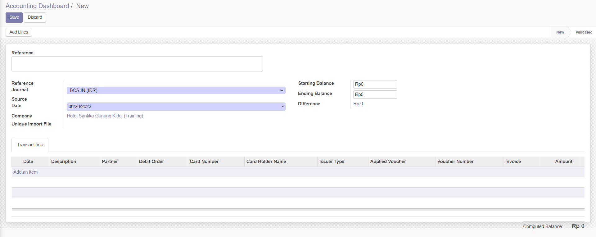Sort by Amount column header
Image resolution: width=596 pixels, height=237 pixels.
tap(559, 162)
